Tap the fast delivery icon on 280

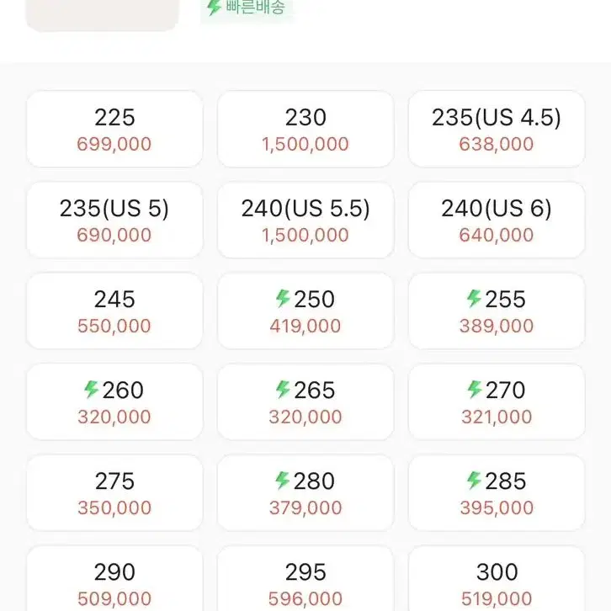tap(283, 480)
